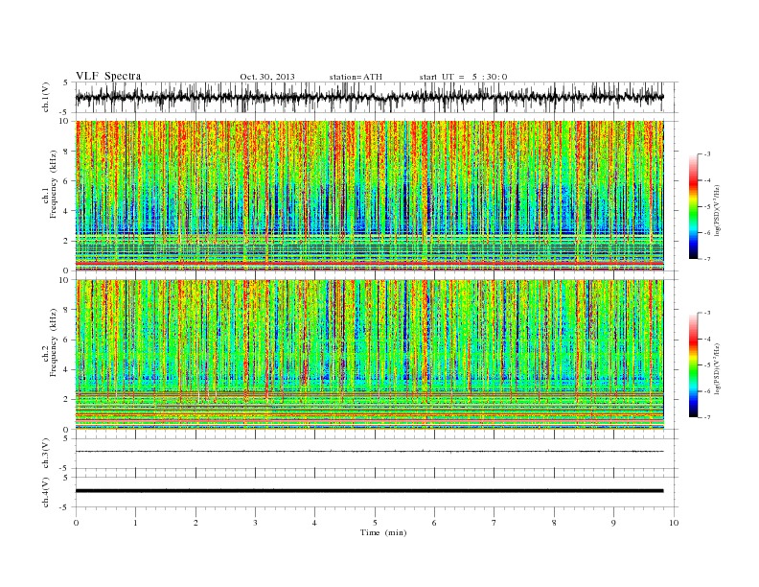Click the 'start UT = 5 :30: 0' text

(463, 77)
